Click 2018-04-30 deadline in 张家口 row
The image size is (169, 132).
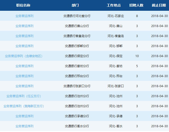[x=159, y=86]
